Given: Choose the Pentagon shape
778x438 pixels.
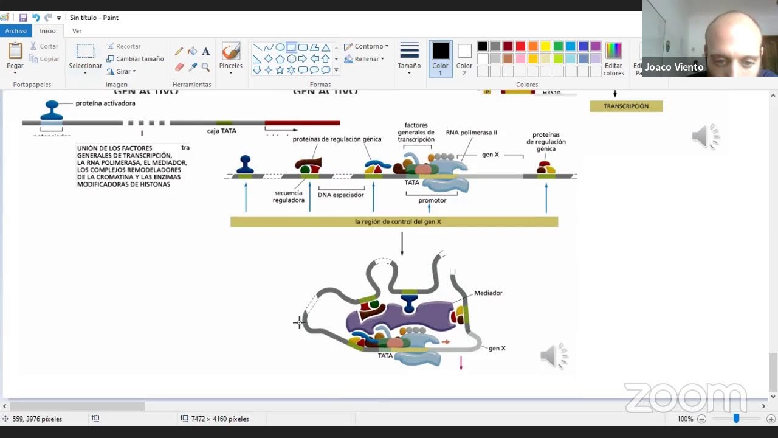Looking at the screenshot, I should pos(280,59).
